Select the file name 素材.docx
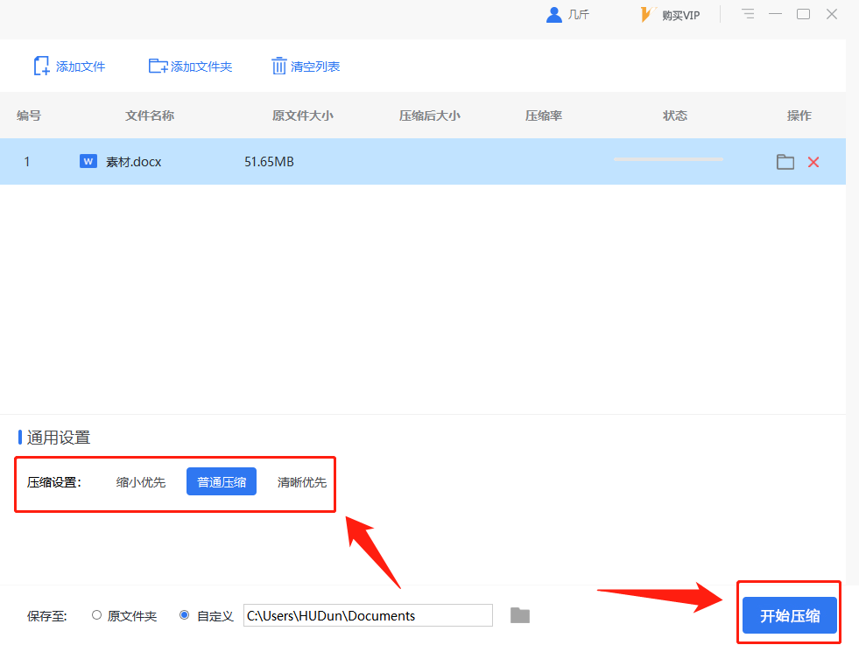 (x=134, y=162)
